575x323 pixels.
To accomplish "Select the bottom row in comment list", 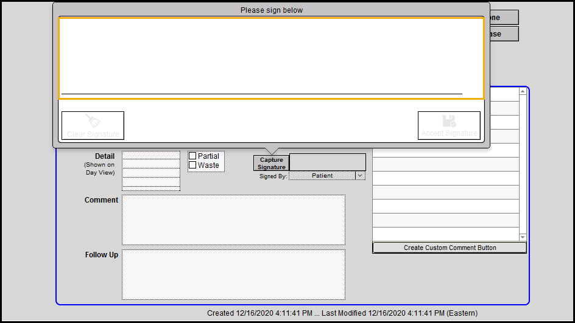I will [x=445, y=234].
